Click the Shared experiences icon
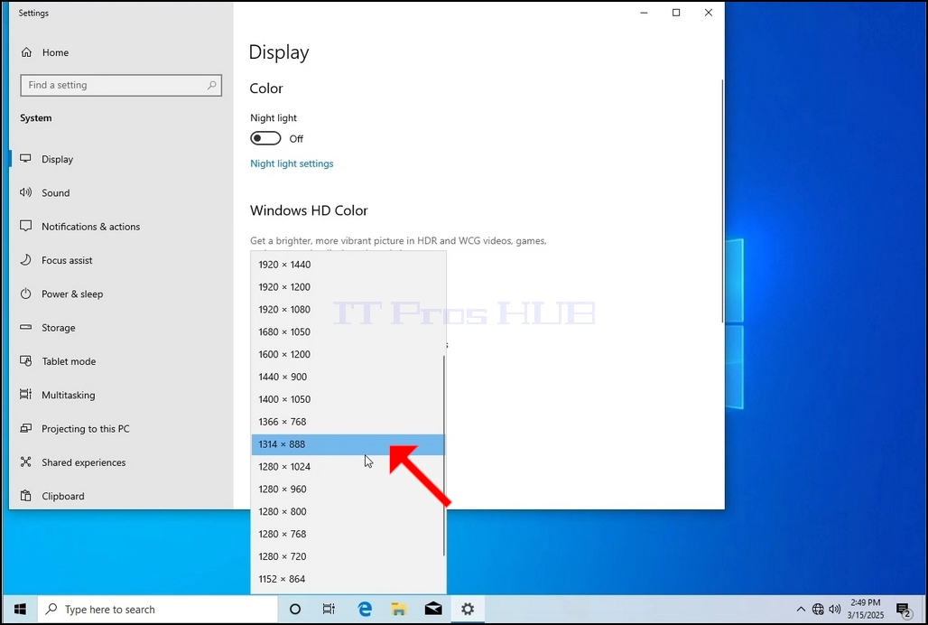This screenshot has width=928, height=625. 25,462
